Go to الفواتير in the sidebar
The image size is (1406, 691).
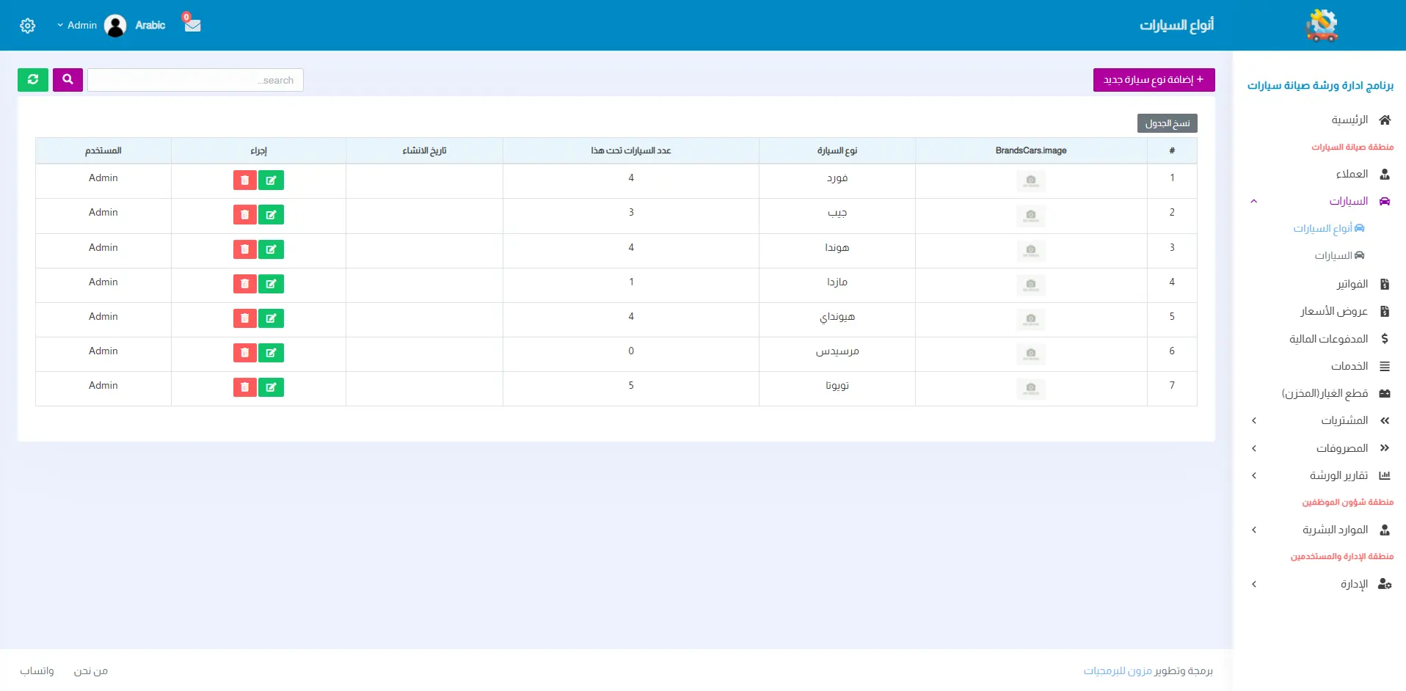click(x=1352, y=284)
